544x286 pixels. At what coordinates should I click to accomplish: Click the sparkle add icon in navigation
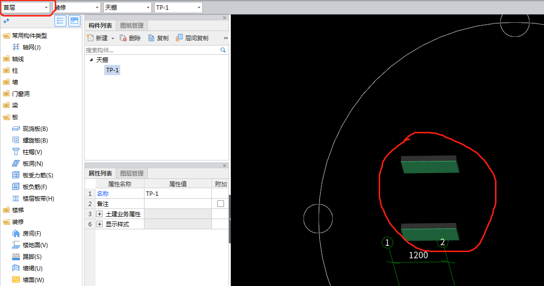coord(6,21)
